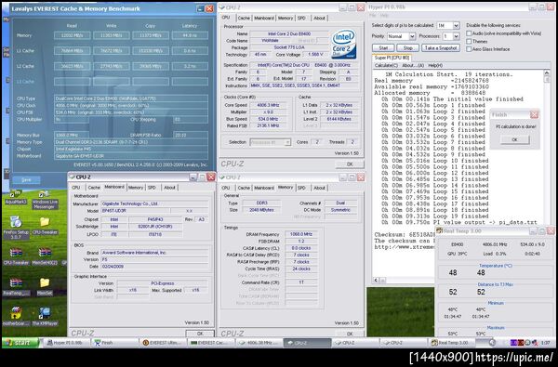Switch to EVEREST Ultimate in the taskbar
The height and width of the screenshot is (367, 558).
pos(163,343)
